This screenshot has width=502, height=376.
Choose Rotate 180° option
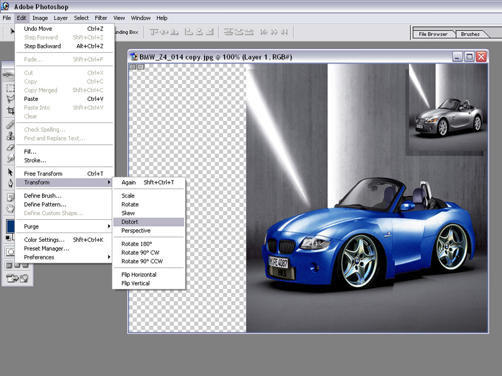click(x=149, y=244)
